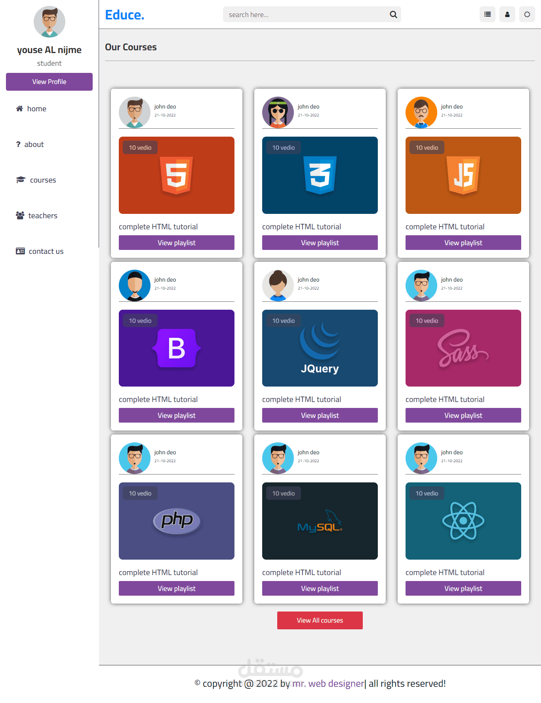This screenshot has width=541, height=703.
Task: Open the mr. web designer footer link
Action: [328, 684]
